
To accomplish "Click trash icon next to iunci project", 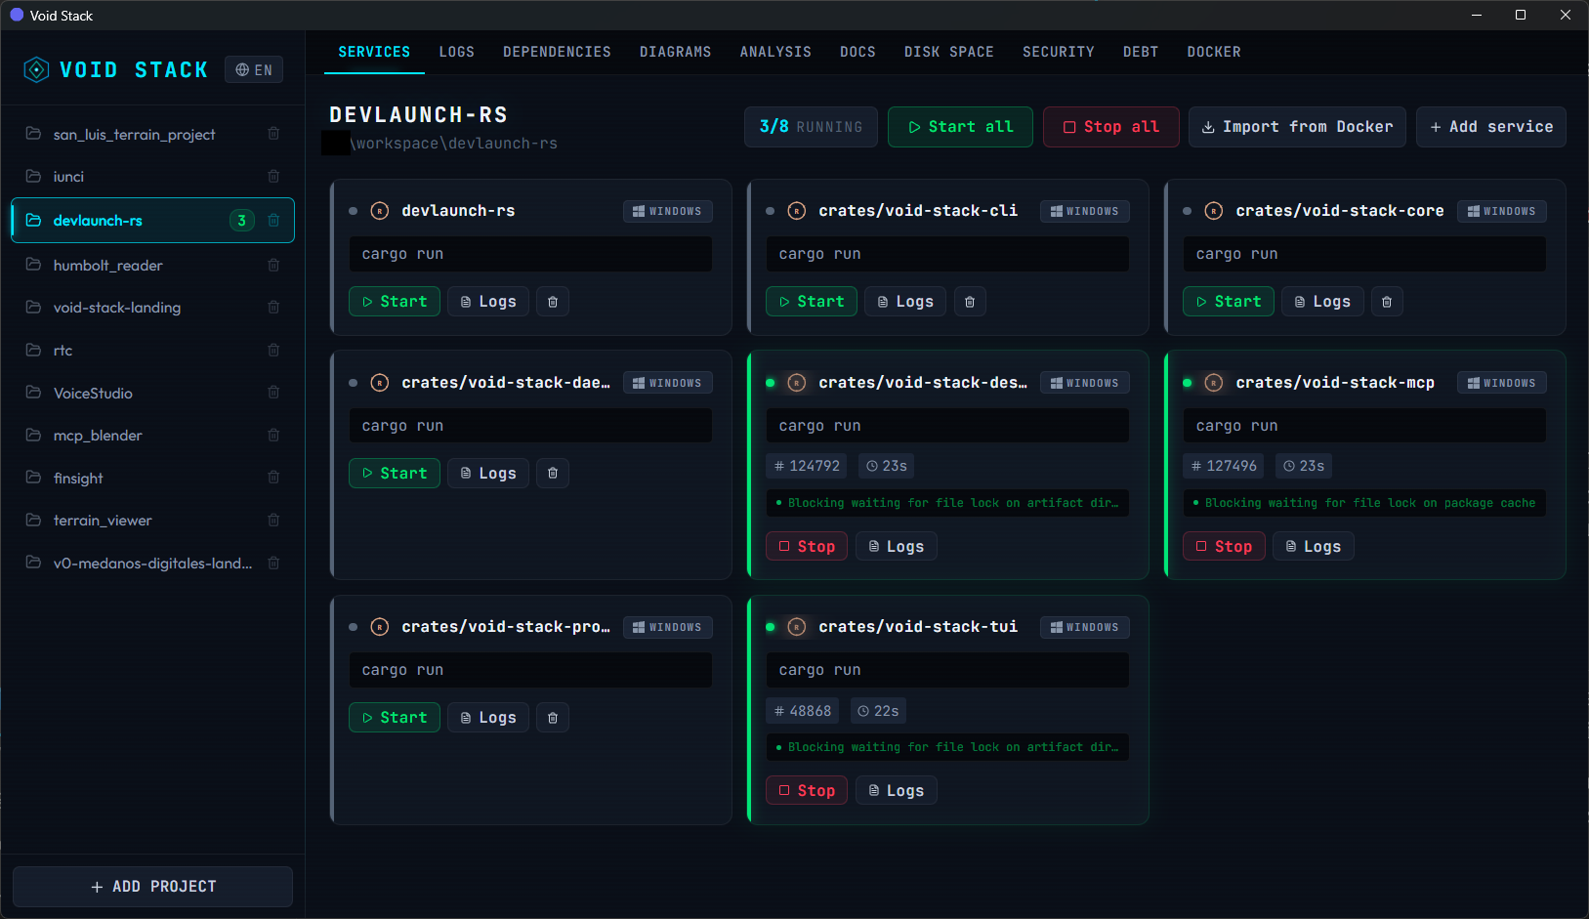I will tap(273, 177).
